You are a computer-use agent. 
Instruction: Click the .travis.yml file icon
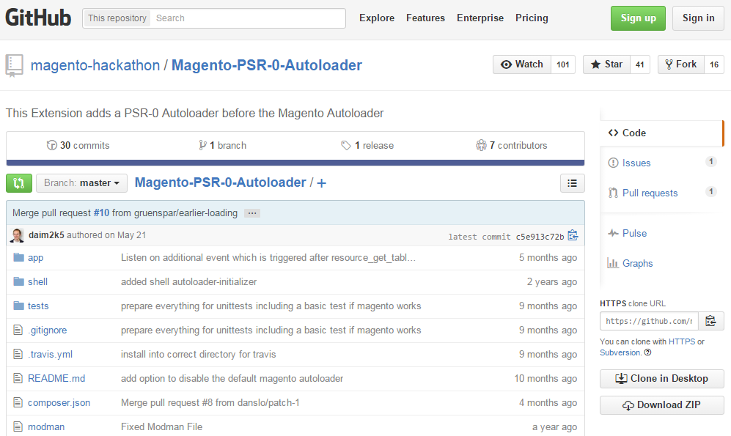pyautogui.click(x=18, y=354)
